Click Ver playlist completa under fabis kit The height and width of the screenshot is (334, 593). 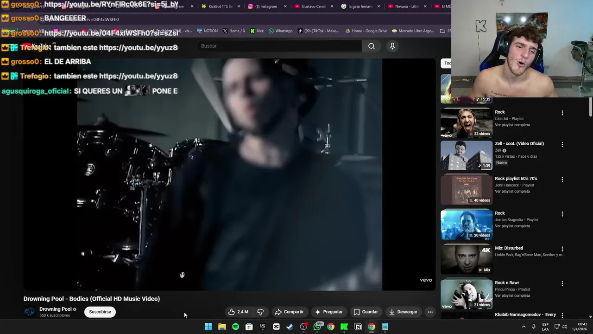(x=512, y=125)
